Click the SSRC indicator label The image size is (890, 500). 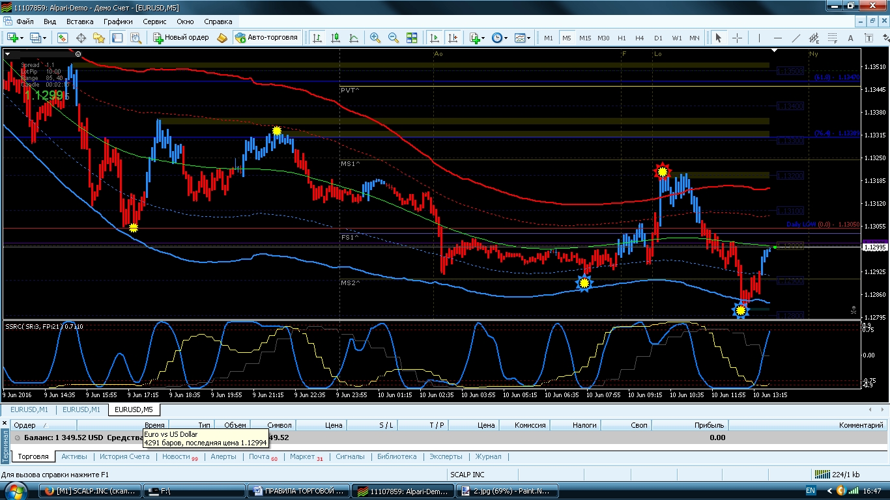point(44,326)
